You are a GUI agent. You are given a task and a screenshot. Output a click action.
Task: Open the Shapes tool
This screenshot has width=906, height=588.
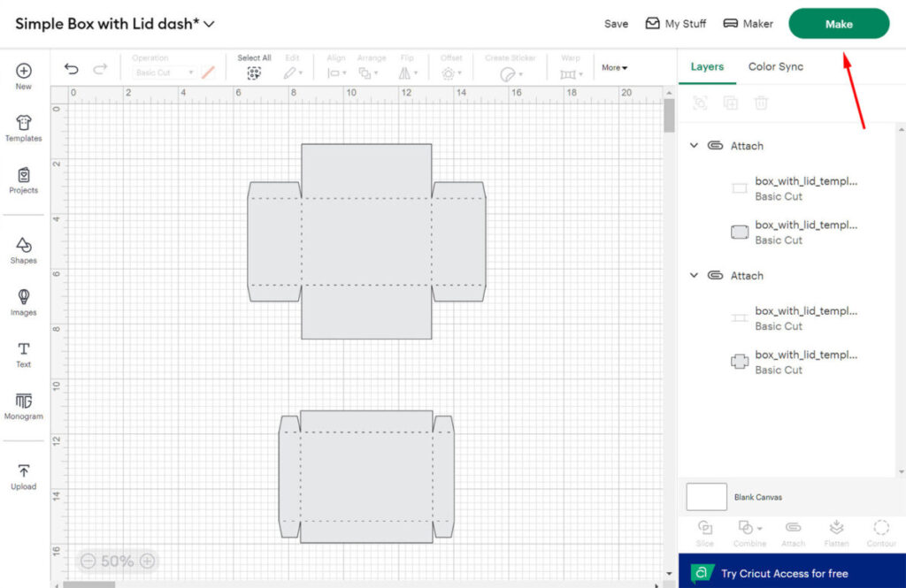click(x=24, y=249)
